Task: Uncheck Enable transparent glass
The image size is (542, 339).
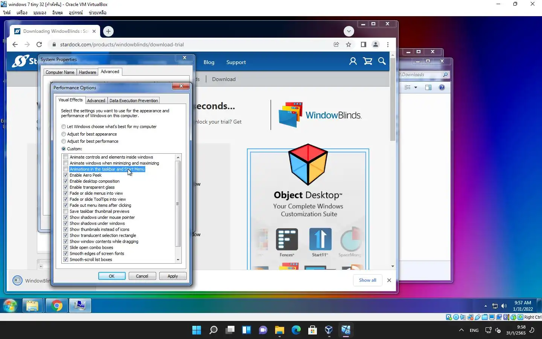Action: [66, 187]
